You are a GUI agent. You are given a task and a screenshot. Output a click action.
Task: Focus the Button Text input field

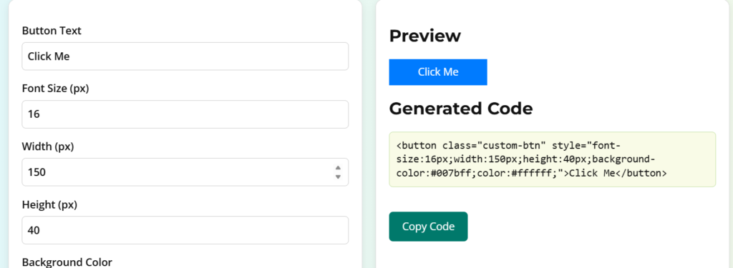pos(185,56)
